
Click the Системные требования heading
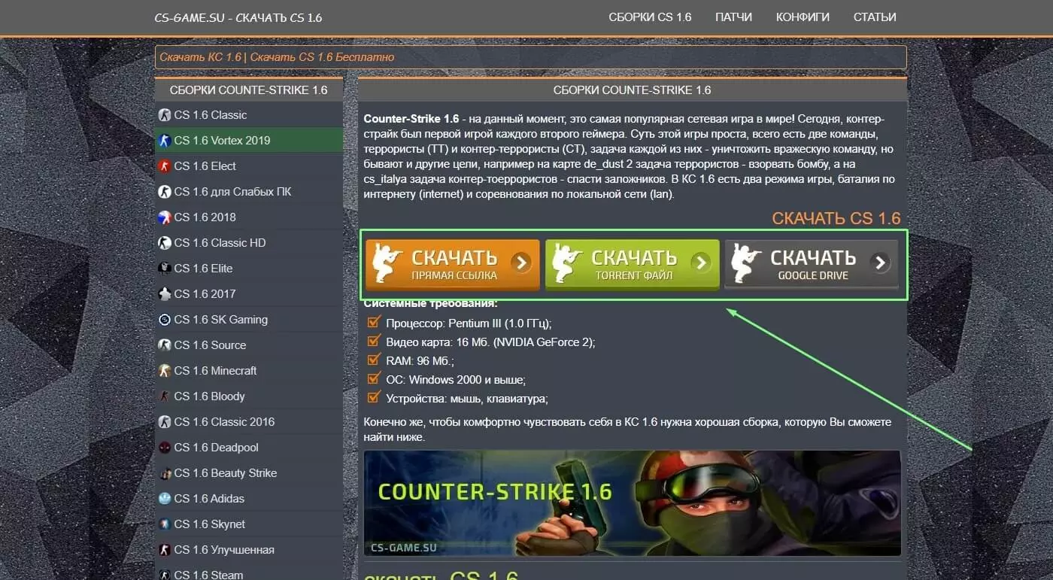tap(430, 304)
